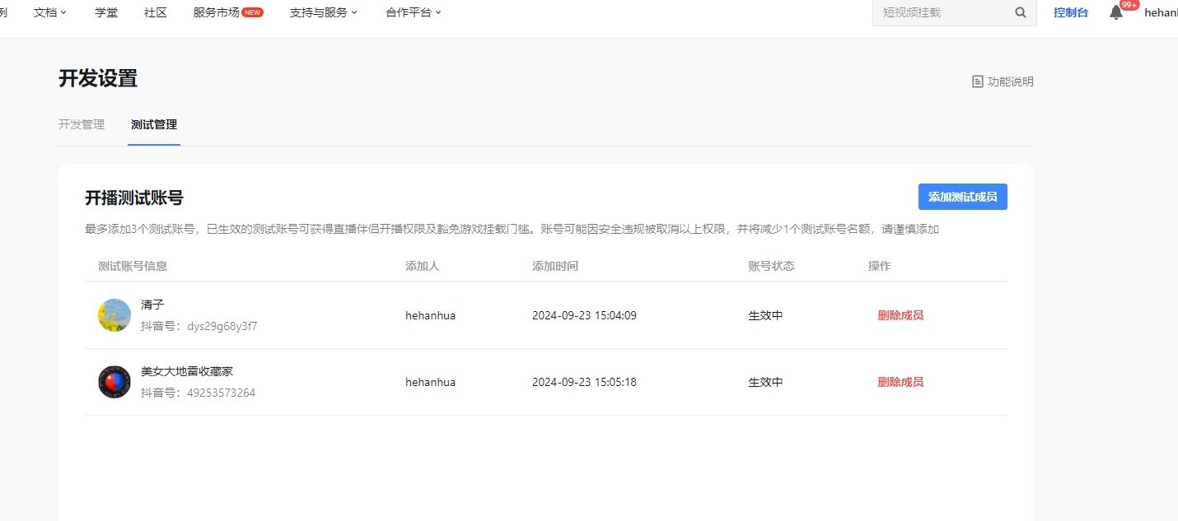
Task: Click the 添加测试成员 button
Action: tap(962, 197)
